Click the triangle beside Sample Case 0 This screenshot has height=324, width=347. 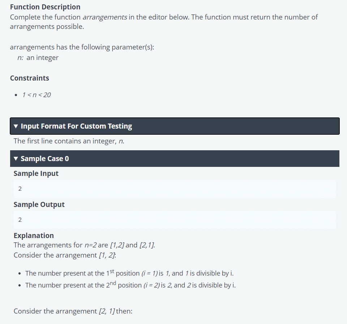pyautogui.click(x=16, y=159)
